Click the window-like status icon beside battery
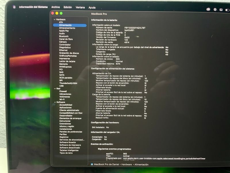 (x=221, y=10)
